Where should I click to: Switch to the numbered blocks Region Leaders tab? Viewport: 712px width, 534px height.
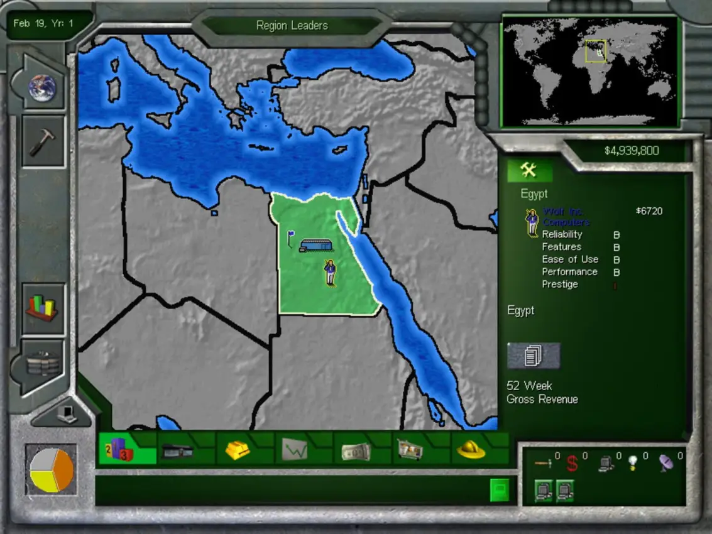tap(119, 449)
